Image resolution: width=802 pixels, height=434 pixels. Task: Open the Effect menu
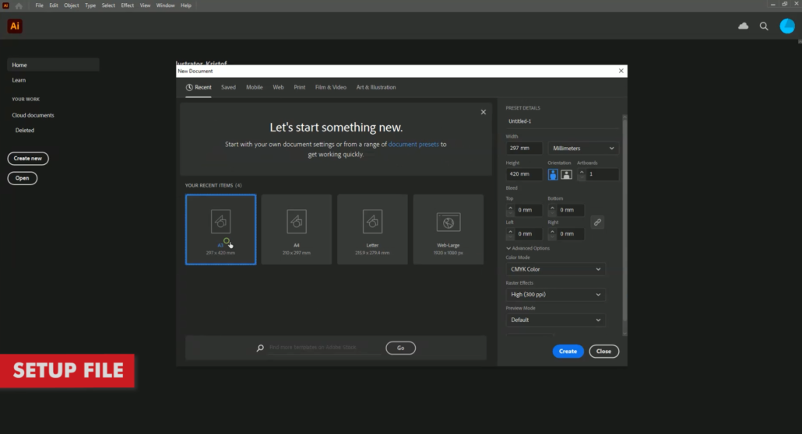tap(128, 5)
